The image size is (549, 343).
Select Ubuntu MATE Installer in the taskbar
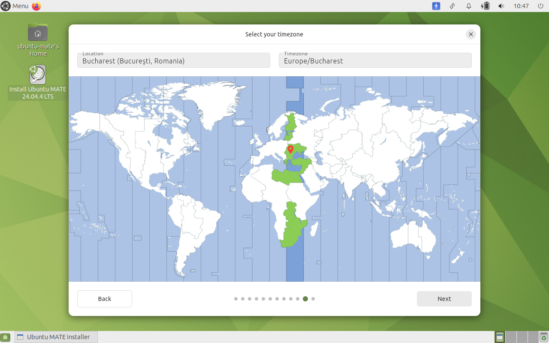click(56, 337)
